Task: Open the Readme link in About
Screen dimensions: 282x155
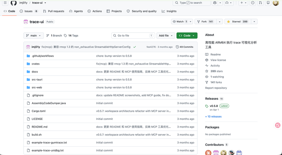Action: 215,54
